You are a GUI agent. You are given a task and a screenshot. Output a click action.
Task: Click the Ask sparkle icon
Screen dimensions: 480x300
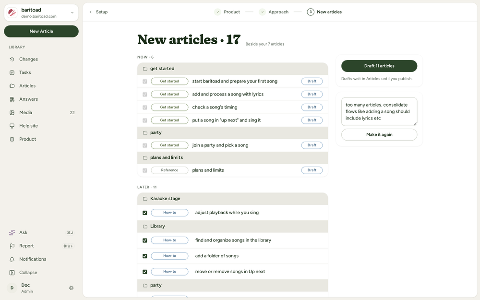coord(12,233)
